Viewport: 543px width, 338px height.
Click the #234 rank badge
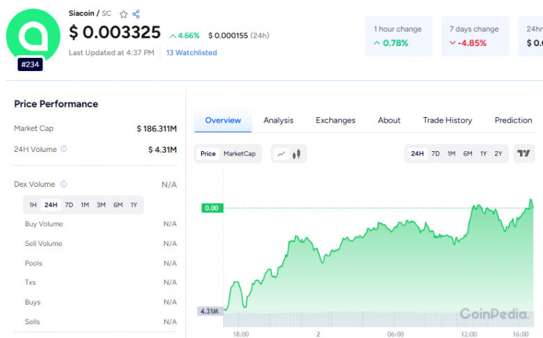tap(30, 64)
